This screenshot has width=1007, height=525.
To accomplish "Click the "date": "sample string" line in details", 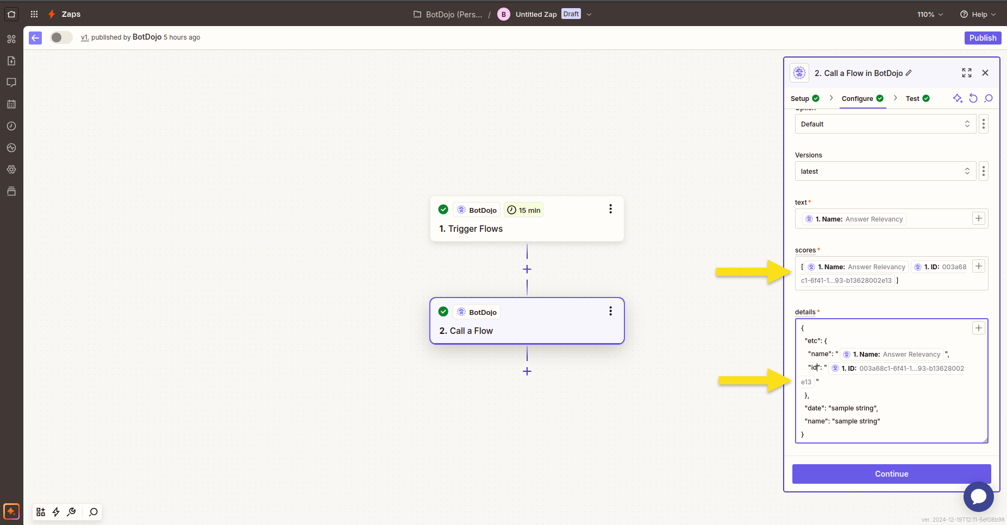I will (x=841, y=408).
